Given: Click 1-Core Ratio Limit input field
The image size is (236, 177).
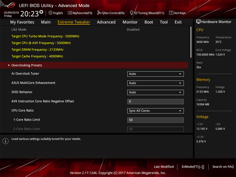Looking at the screenshot, I should click(x=155, y=120).
